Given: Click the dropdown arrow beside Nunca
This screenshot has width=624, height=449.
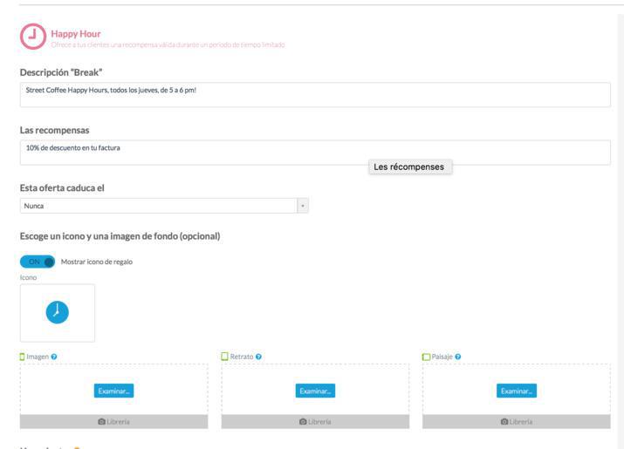Looking at the screenshot, I should click(x=302, y=206).
